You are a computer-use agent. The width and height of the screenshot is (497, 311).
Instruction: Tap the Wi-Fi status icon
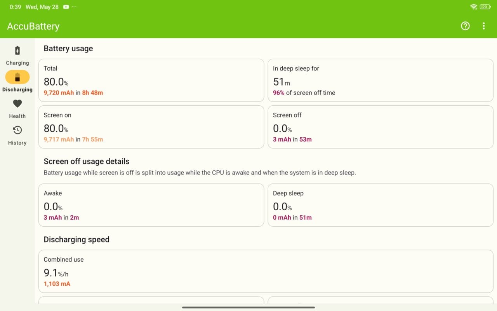(x=473, y=7)
